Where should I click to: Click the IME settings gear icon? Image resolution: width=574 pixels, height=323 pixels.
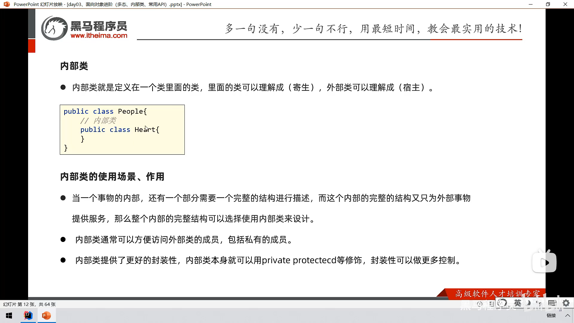[566, 303]
